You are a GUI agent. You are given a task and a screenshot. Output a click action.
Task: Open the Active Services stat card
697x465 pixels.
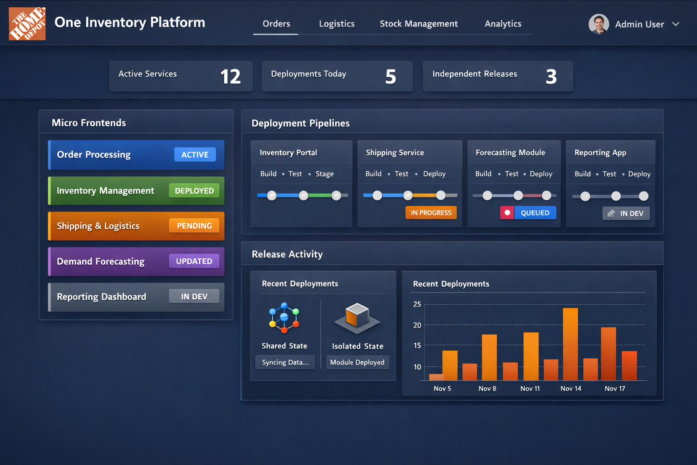181,76
